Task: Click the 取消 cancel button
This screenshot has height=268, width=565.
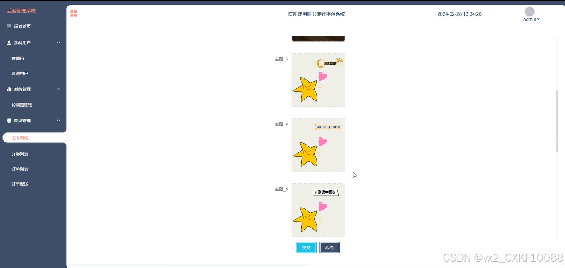Action: tap(329, 248)
